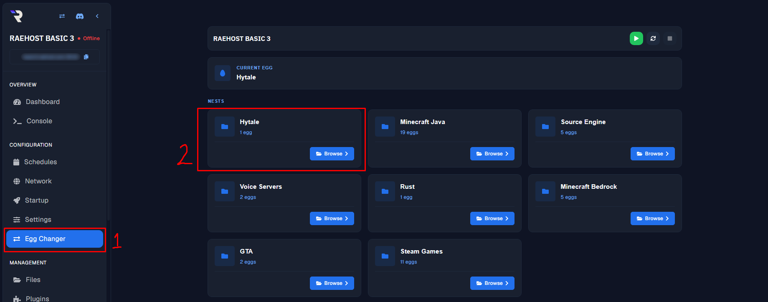Browse the Rust nest
This screenshot has height=302, width=768.
(492, 218)
